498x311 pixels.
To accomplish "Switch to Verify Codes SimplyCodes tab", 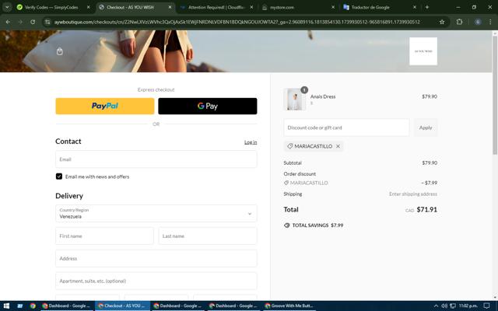I will click(x=51, y=7).
